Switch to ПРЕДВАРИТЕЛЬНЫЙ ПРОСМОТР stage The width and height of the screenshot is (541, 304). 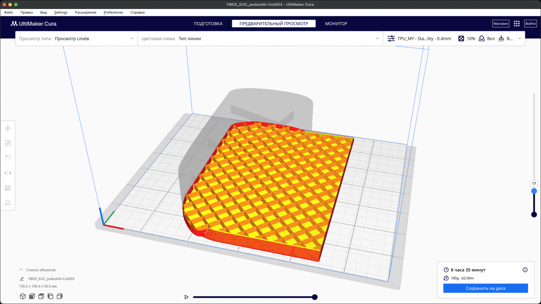[x=274, y=24]
